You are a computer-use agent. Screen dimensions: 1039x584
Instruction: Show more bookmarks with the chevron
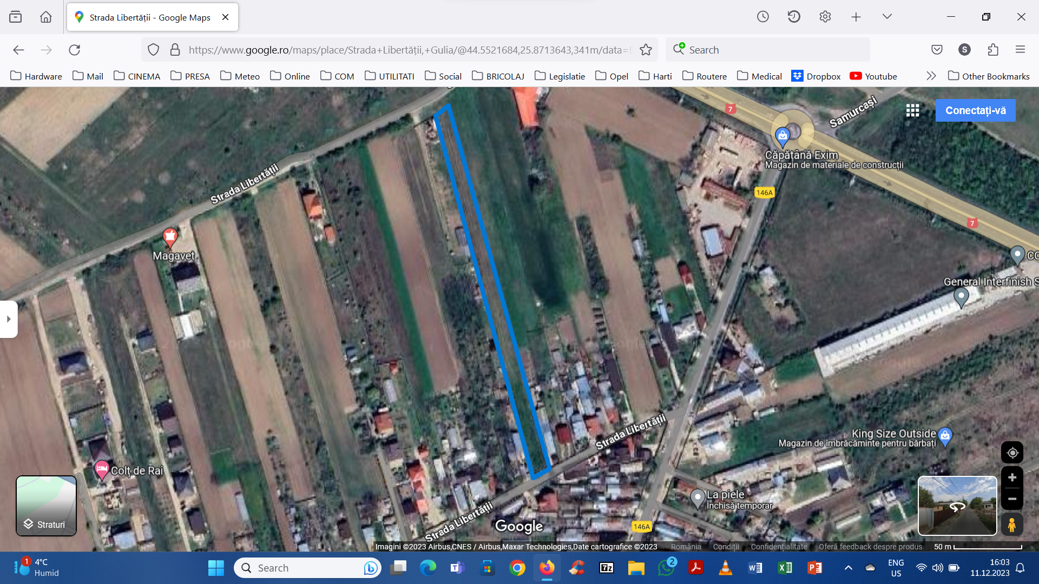pos(931,76)
